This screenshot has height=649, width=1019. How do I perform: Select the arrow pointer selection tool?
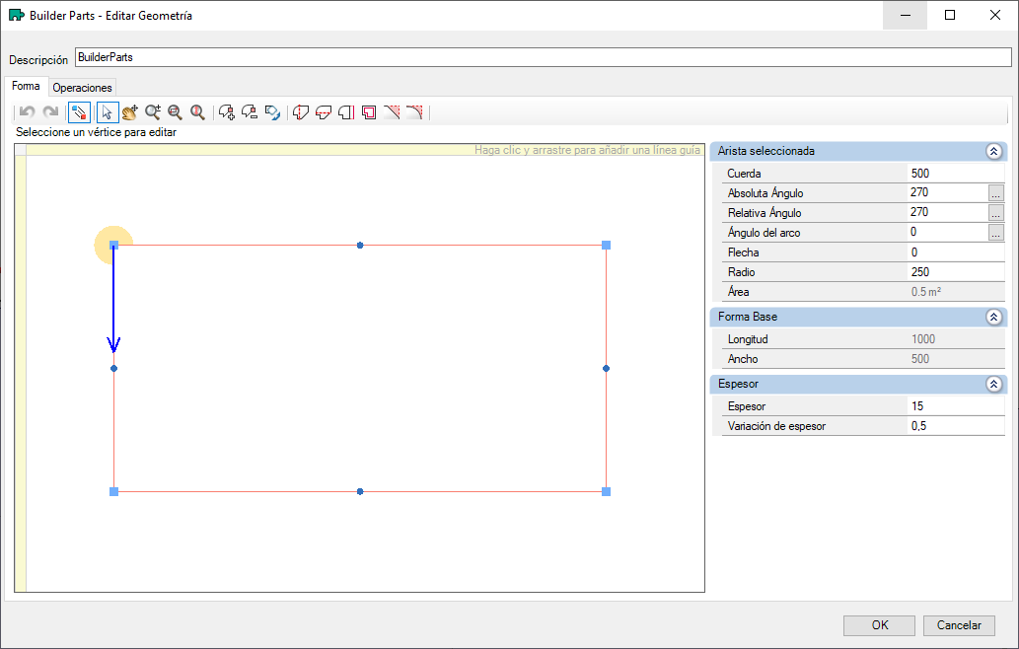coord(108,112)
